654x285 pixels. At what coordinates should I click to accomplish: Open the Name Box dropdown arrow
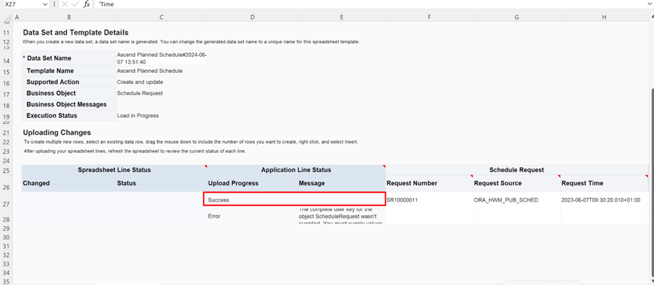coord(44,4)
